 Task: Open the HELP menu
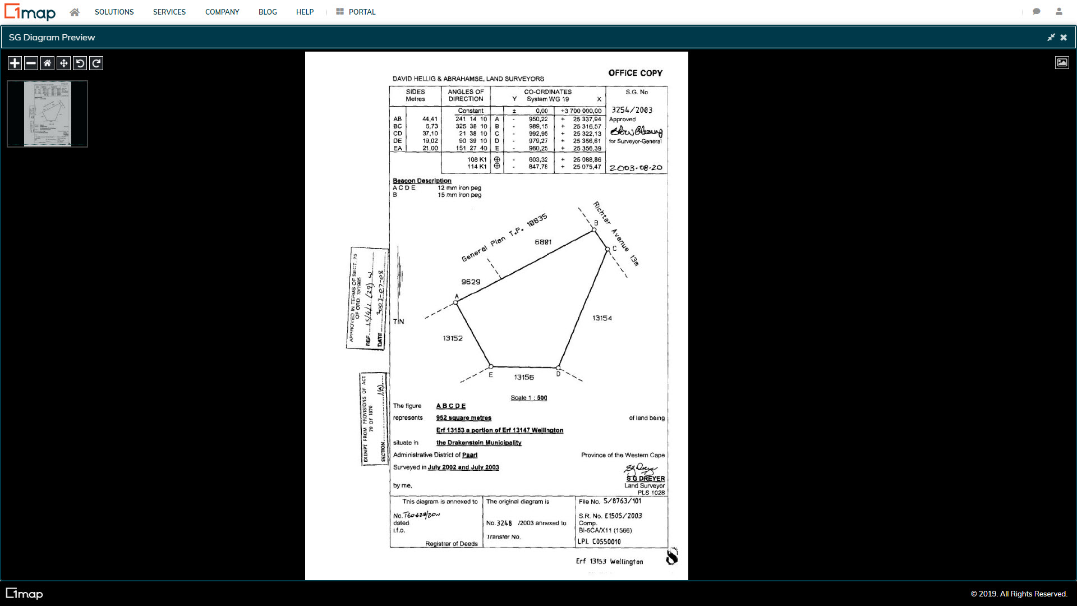tap(305, 12)
